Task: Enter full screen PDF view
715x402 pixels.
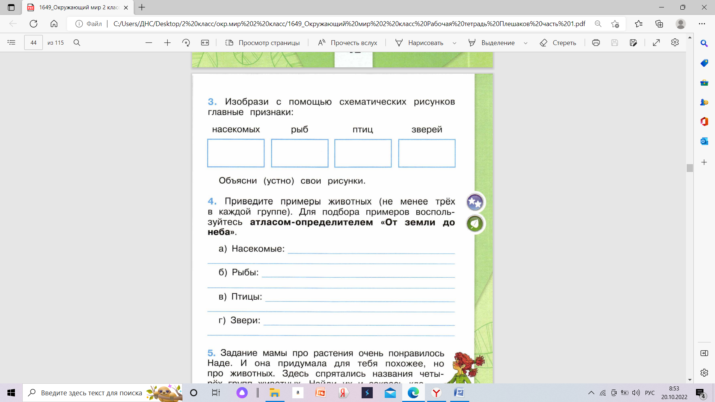Action: [x=656, y=43]
